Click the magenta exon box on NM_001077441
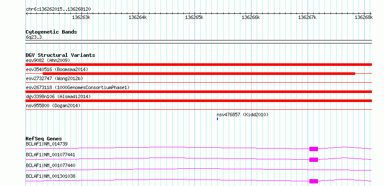Viewport: 384px width, 186px height. [314, 160]
